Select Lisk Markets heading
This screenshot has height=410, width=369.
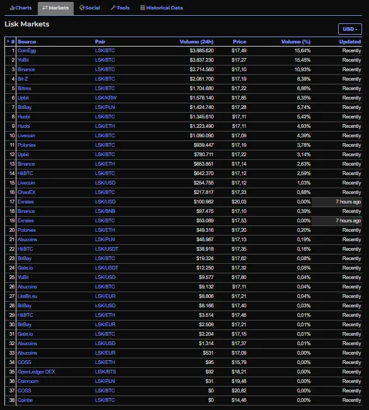coord(27,24)
